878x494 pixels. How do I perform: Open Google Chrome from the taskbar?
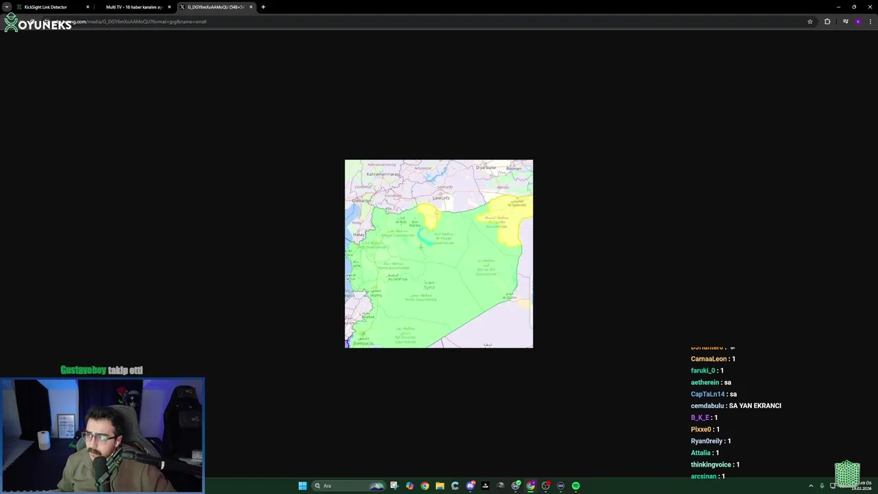pos(425,486)
